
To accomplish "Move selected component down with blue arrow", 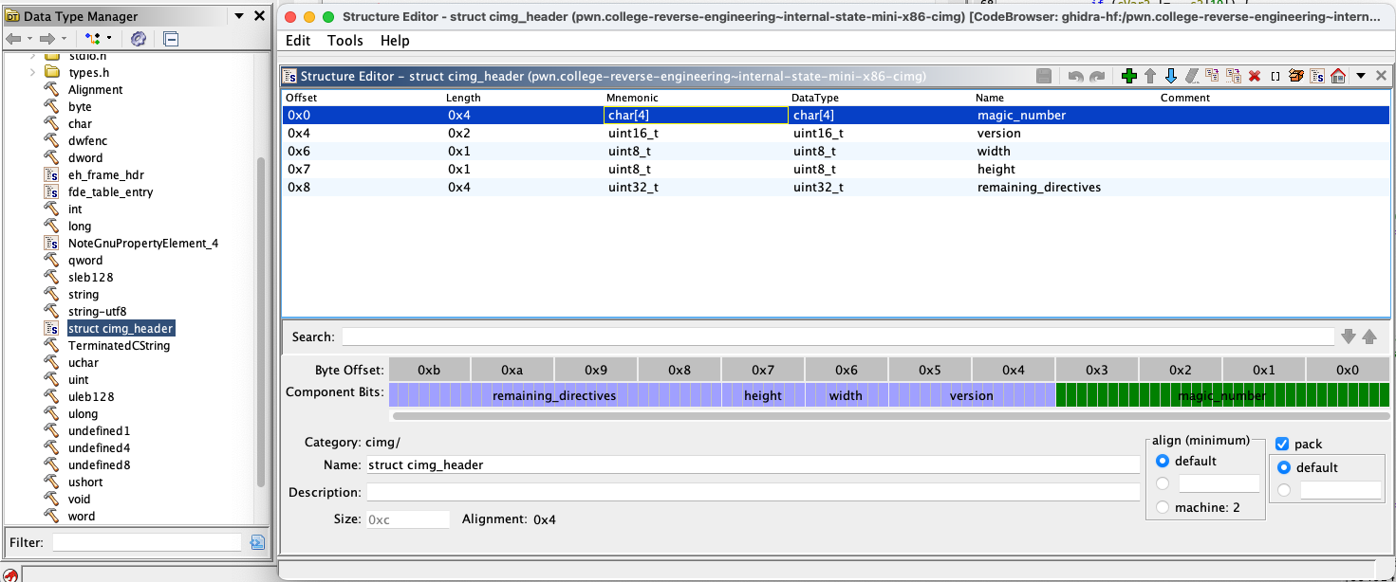I will point(1171,76).
